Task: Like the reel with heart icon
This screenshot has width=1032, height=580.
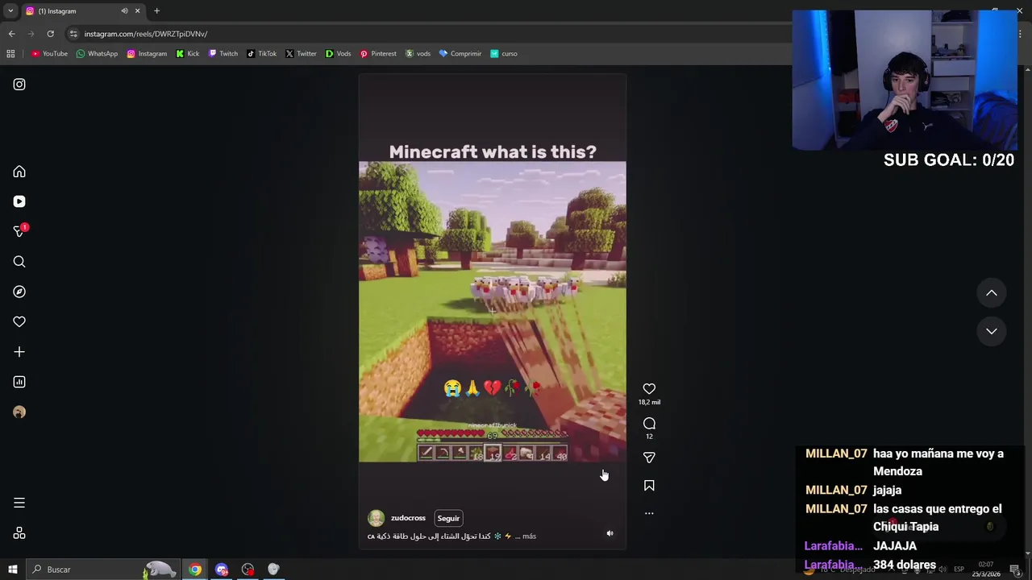Action: [649, 389]
